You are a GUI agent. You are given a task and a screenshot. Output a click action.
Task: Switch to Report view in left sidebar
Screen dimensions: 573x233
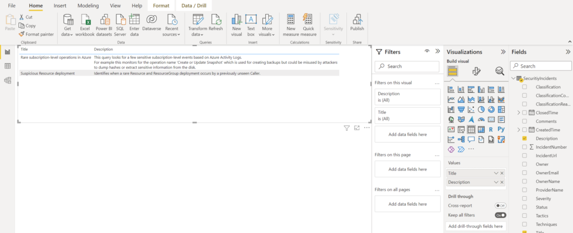pos(7,52)
